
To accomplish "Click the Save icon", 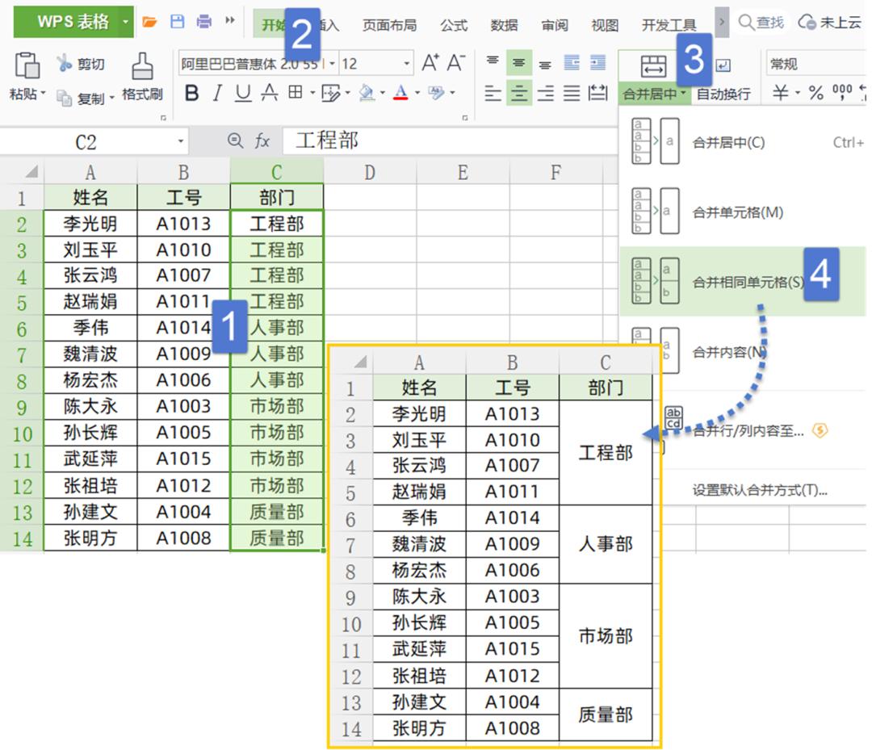I will coord(177,23).
